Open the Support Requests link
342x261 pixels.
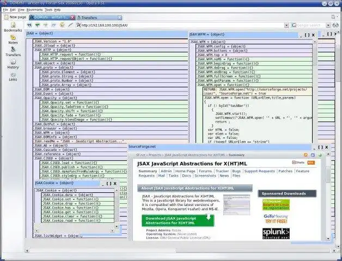point(259,171)
